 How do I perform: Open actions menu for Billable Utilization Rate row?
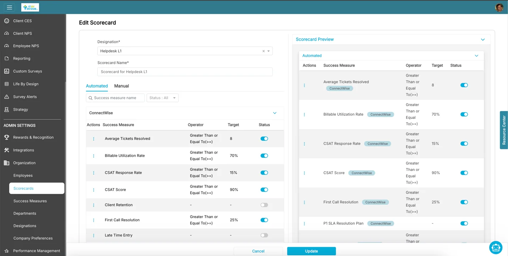tap(94, 156)
